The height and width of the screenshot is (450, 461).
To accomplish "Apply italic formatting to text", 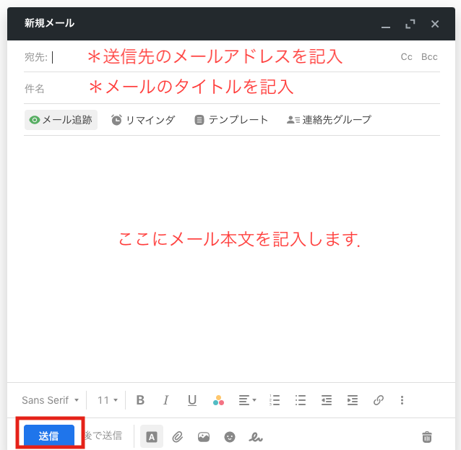I will pos(166,400).
